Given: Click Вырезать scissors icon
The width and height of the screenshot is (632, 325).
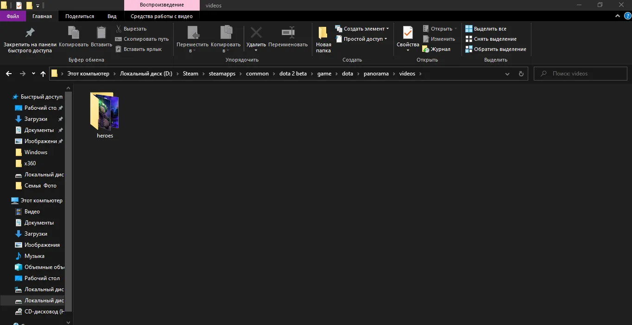Looking at the screenshot, I should click(119, 29).
